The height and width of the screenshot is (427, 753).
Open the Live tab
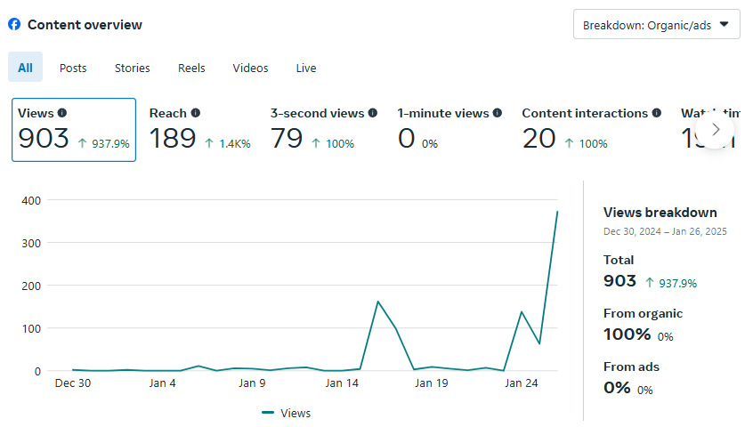point(306,68)
